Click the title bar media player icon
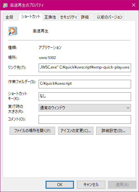Image resolution: width=139 pixels, height=192 pixels. click(5, 5)
